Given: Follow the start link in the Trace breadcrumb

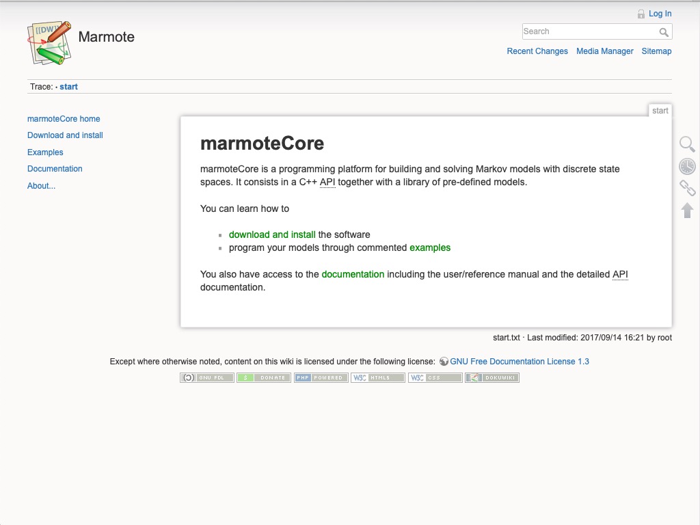Looking at the screenshot, I should click(68, 86).
